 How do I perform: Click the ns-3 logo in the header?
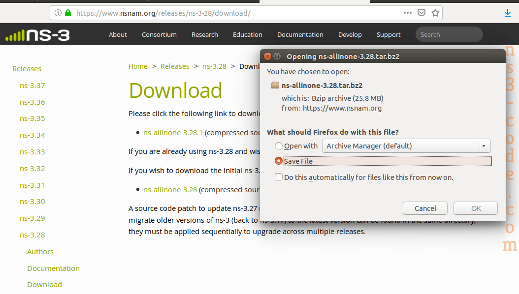(x=37, y=35)
